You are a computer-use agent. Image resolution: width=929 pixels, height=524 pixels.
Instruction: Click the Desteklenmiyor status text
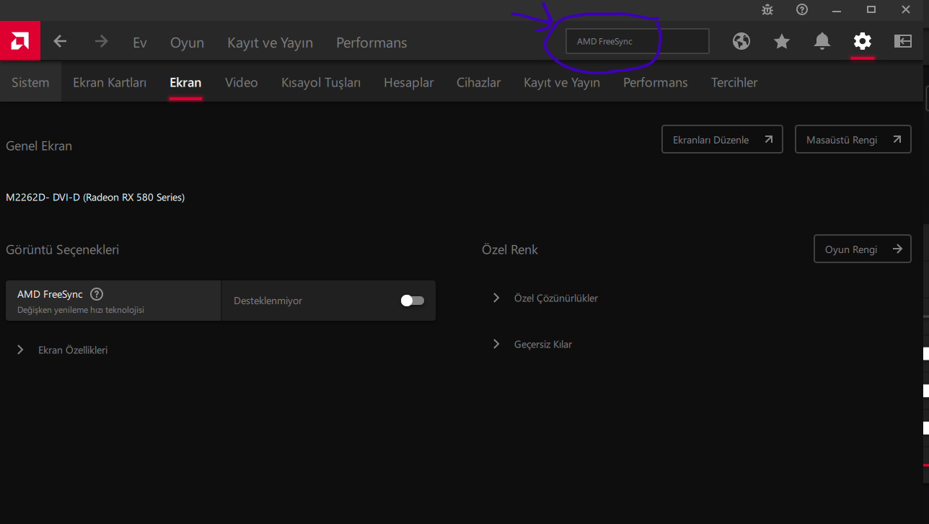[x=268, y=301]
